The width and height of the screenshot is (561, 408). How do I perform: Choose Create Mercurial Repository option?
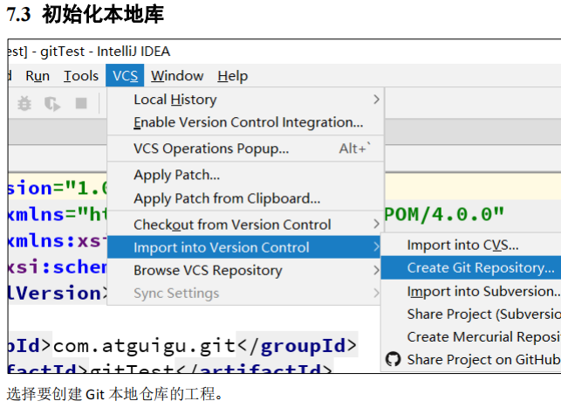click(471, 336)
